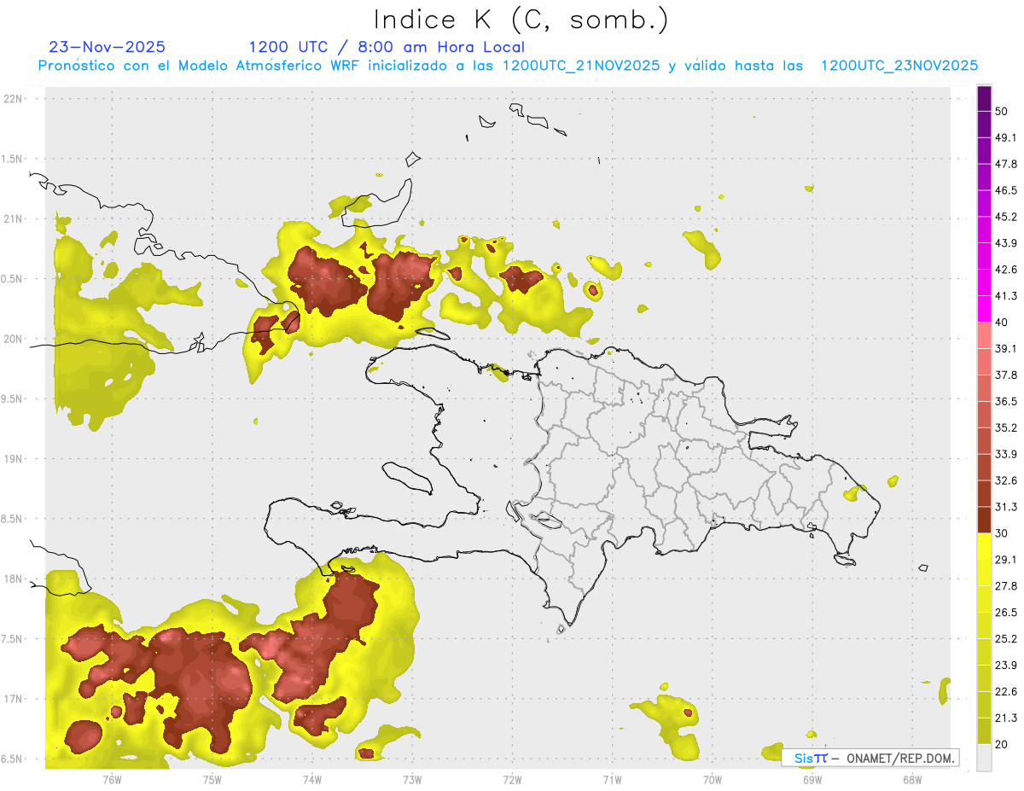The image size is (1024, 791).
Task: Click the colorbar value "33.9"
Action: click(1006, 454)
